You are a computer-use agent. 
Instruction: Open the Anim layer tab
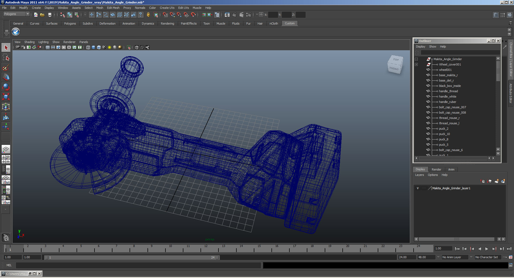pyautogui.click(x=451, y=169)
